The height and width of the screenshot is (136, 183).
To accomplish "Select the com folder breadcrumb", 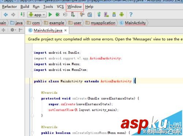I will [33, 23].
